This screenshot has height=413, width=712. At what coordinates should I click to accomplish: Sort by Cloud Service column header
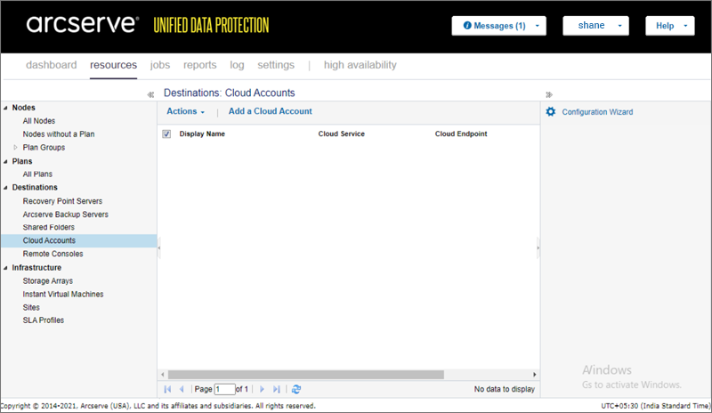[x=342, y=134]
